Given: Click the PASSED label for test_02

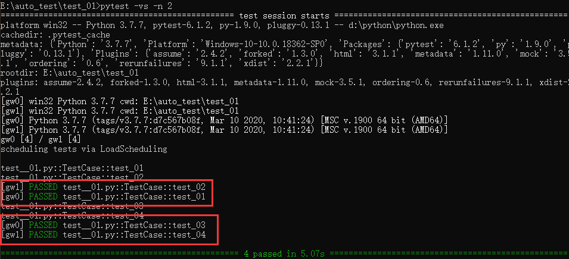Looking at the screenshot, I should pos(43,187).
